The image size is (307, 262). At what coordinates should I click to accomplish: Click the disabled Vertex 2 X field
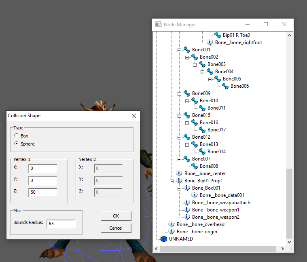[108, 169]
